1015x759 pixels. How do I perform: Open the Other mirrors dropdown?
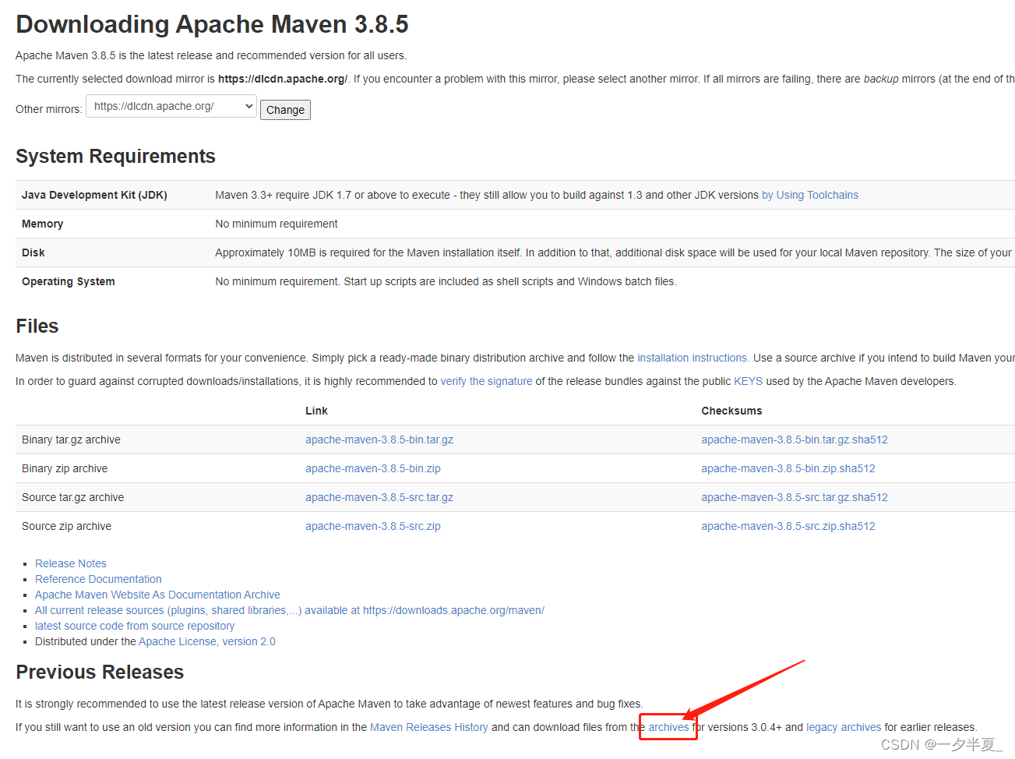[x=171, y=107]
